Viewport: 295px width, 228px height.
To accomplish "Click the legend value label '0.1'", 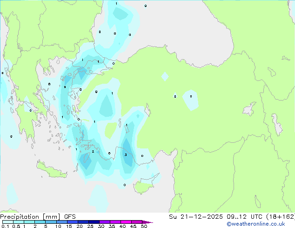I will (5, 226).
